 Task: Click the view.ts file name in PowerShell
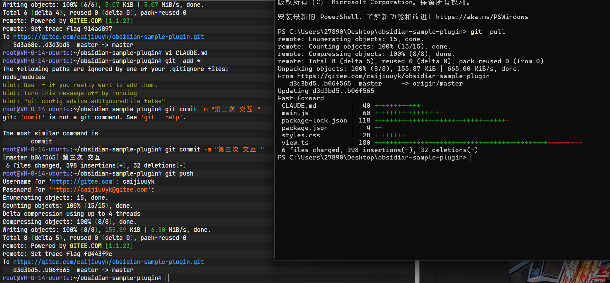[295, 143]
